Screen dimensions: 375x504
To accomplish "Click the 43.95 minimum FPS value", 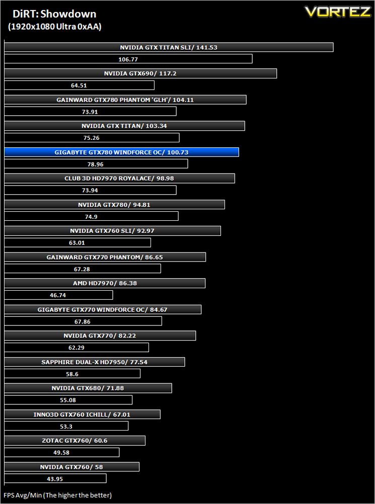I will click(55, 479).
